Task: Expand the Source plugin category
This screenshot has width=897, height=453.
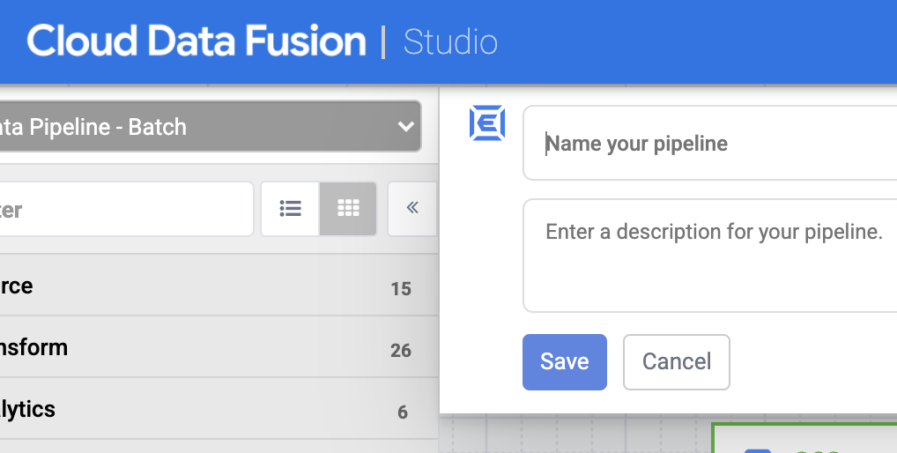Action: click(219, 286)
